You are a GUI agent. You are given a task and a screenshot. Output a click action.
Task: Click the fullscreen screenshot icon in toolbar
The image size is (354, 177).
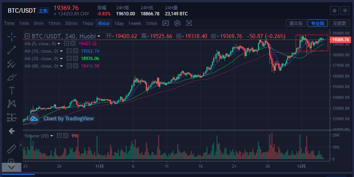[x=189, y=23]
